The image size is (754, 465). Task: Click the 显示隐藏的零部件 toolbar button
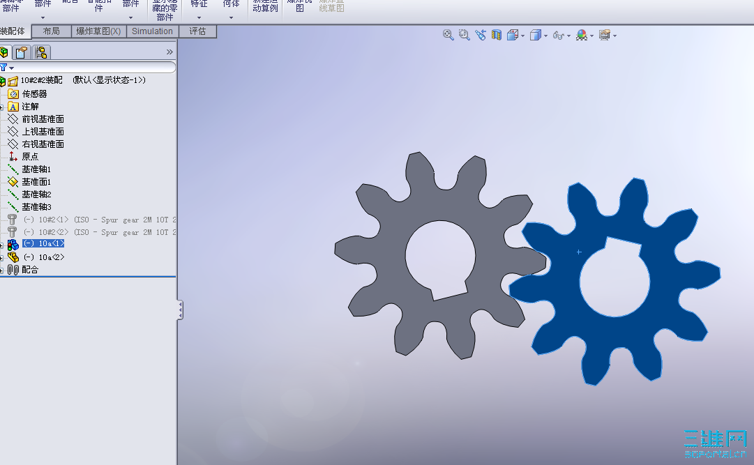pos(165,10)
